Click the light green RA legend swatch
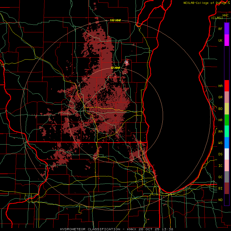The width and height of the screenshot is (231, 231). coord(227,131)
